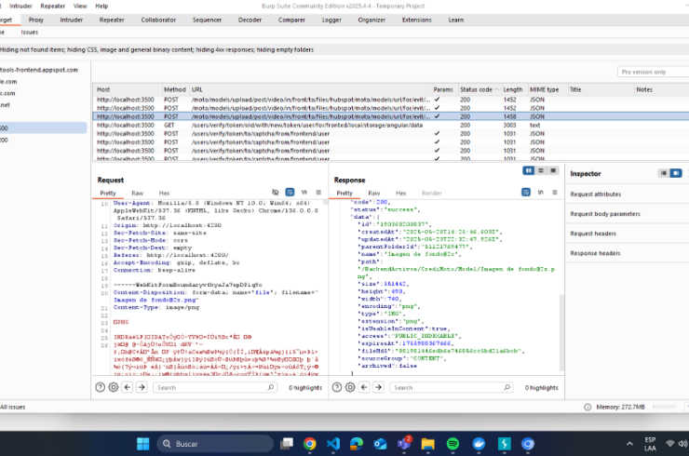Select tools-frontend.appspot.com in the site tree

(39, 70)
